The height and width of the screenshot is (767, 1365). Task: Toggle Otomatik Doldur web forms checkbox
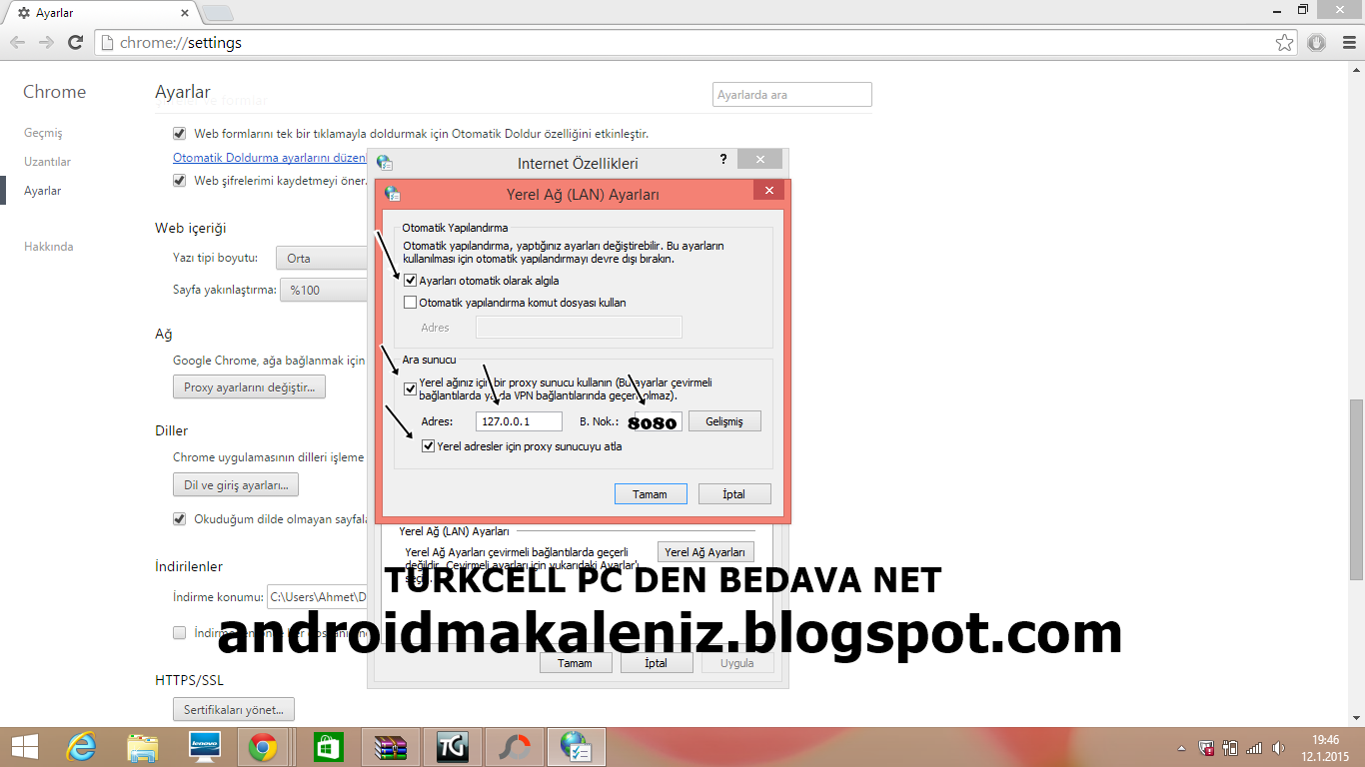180,133
